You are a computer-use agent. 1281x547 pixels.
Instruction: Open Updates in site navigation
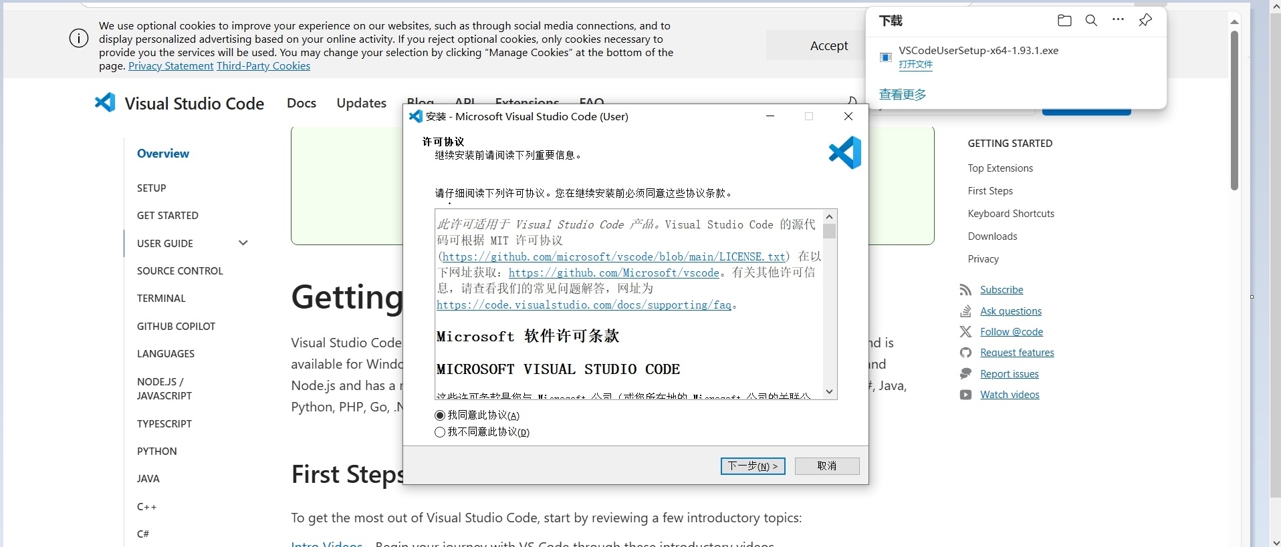(x=362, y=103)
